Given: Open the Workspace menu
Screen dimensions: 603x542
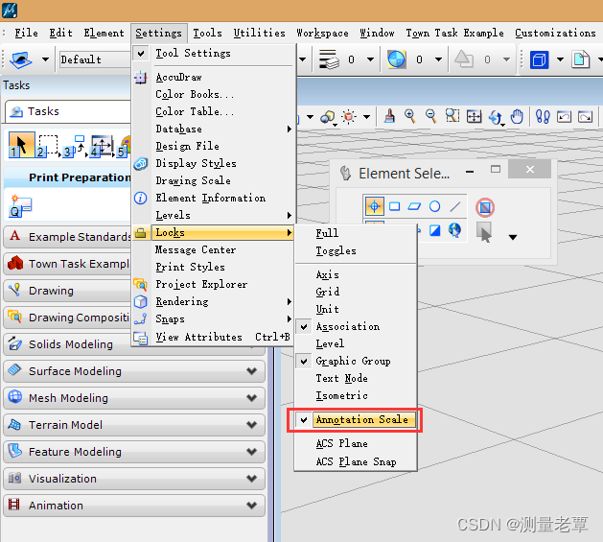Looking at the screenshot, I should tap(322, 34).
